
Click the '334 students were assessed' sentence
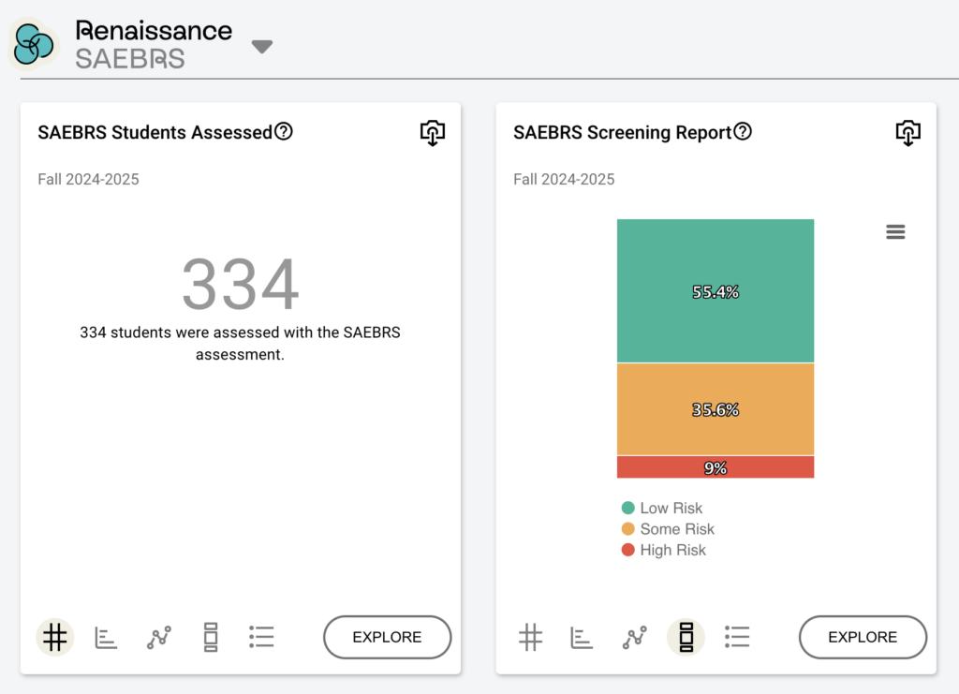click(x=240, y=343)
